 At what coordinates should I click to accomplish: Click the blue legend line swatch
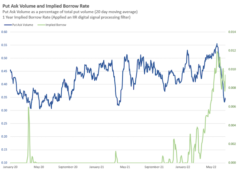pos(7,25)
